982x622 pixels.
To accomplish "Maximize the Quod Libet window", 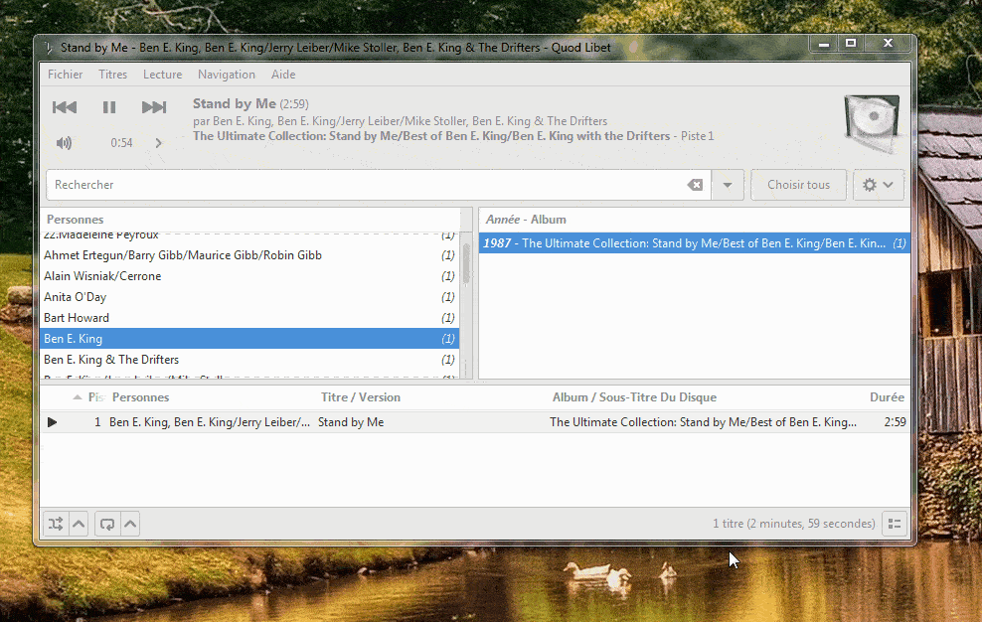I will (x=851, y=43).
